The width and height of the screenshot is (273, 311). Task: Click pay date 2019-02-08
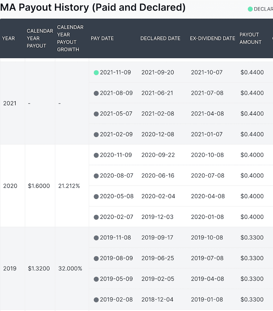(116, 299)
